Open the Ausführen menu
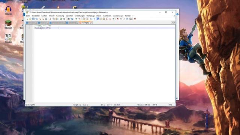240x135 pixels. 107,16
